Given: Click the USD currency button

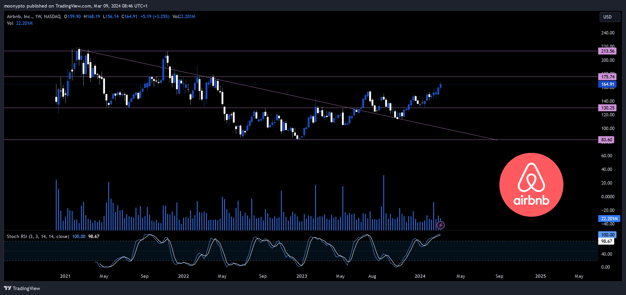Looking at the screenshot, I should [x=610, y=17].
